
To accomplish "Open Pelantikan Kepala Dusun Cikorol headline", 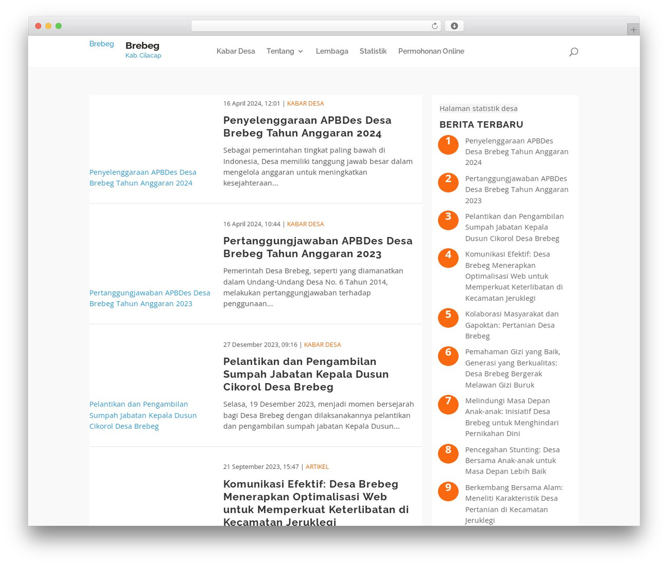I will [306, 374].
